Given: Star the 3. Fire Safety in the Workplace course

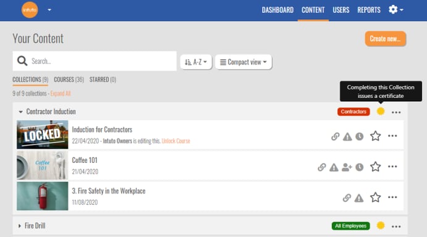Looking at the screenshot, I should (x=375, y=197).
